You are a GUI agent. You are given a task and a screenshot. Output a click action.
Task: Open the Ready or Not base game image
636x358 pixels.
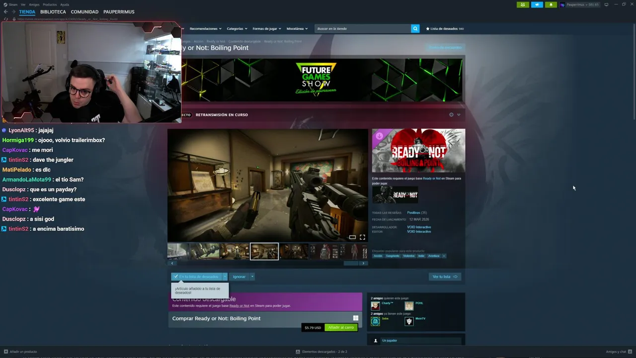pos(395,194)
